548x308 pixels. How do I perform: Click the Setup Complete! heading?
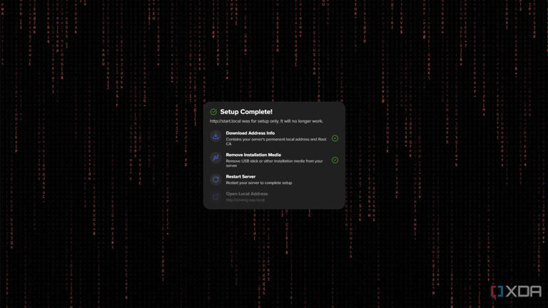click(246, 112)
